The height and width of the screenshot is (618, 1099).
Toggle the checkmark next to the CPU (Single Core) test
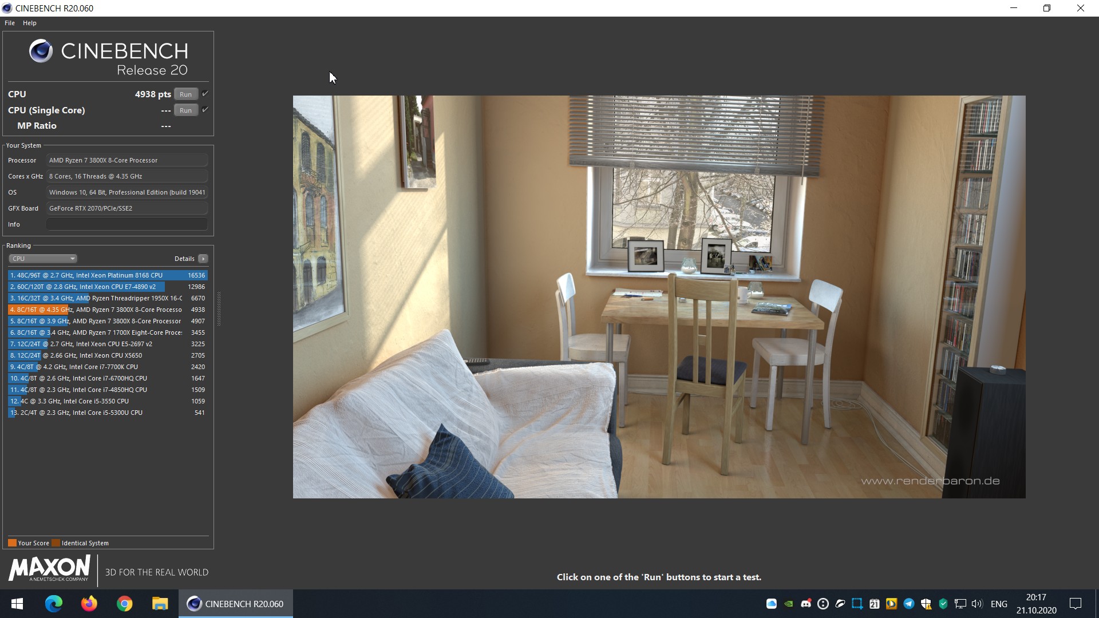click(x=205, y=110)
